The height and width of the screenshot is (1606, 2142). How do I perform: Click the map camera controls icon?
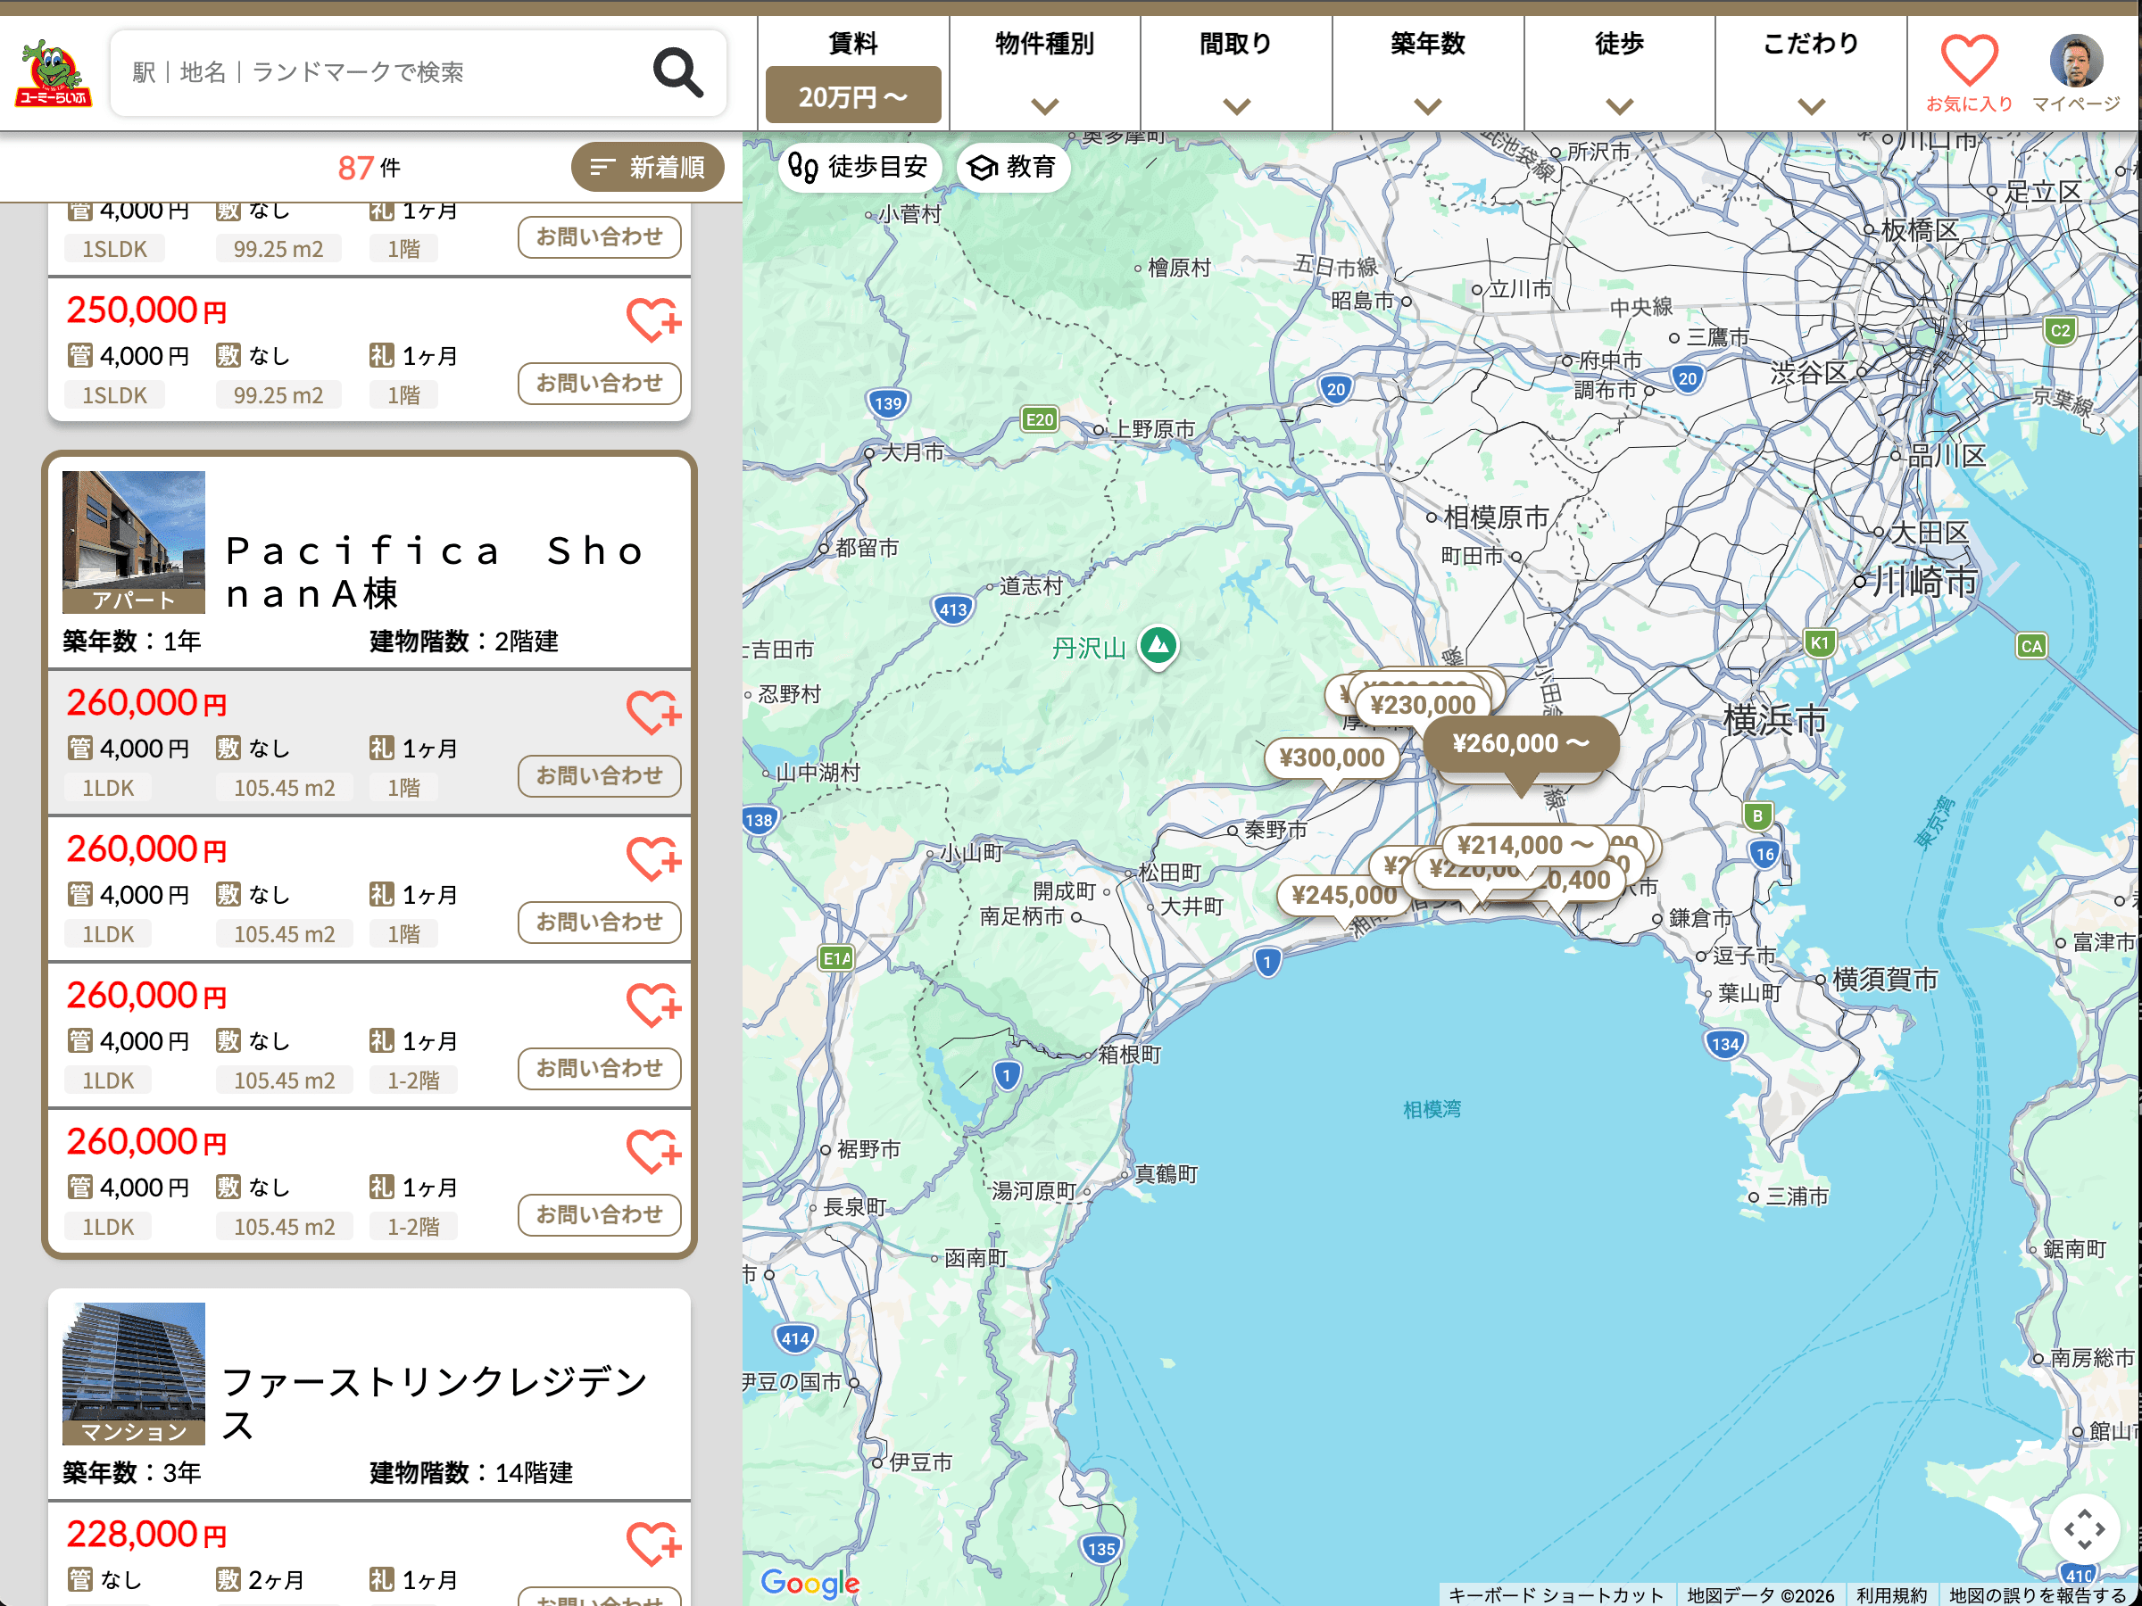tap(2083, 1528)
